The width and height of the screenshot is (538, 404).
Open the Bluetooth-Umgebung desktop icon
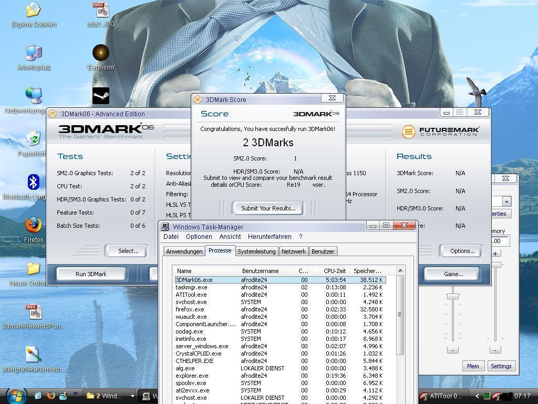(33, 182)
